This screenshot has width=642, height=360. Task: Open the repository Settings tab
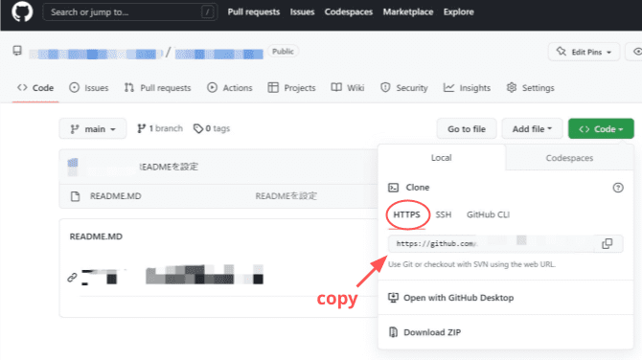click(x=530, y=88)
